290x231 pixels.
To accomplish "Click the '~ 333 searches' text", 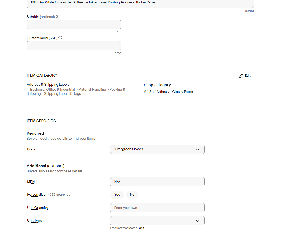I will 59,195.
